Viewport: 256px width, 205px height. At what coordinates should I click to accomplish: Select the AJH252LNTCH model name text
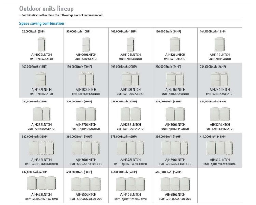tap(41, 125)
